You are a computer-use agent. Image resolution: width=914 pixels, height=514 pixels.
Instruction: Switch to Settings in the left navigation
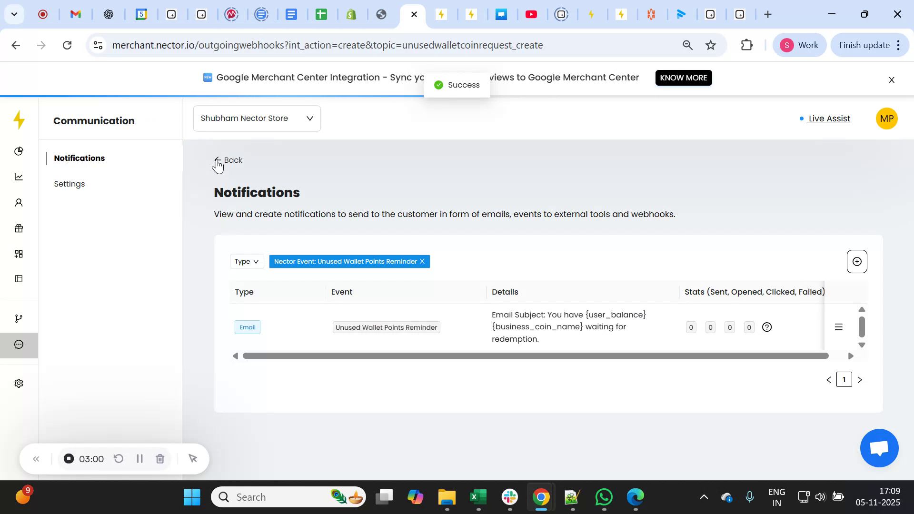[70, 184]
